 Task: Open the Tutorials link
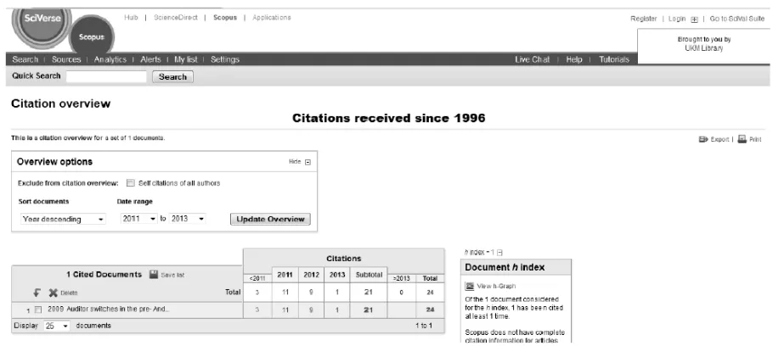pos(614,59)
